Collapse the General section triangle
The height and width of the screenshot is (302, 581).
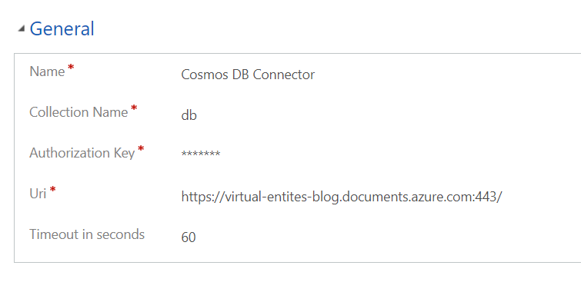coord(22,28)
